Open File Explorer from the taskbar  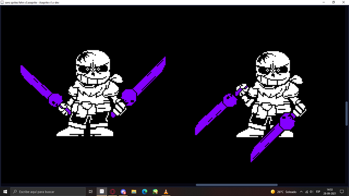(134, 192)
